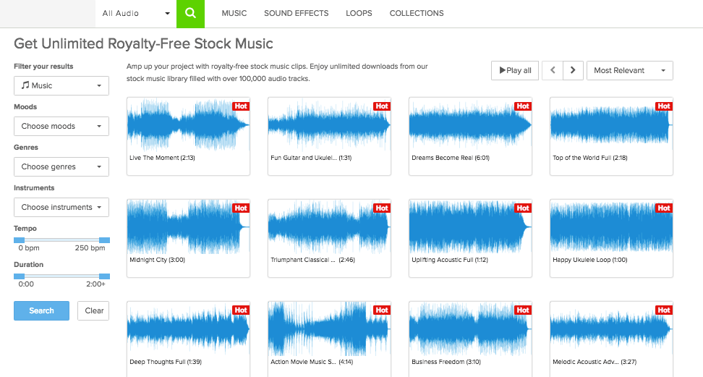The height and width of the screenshot is (377, 703).
Task: Open the Most Relevant sort dropdown
Action: [629, 70]
